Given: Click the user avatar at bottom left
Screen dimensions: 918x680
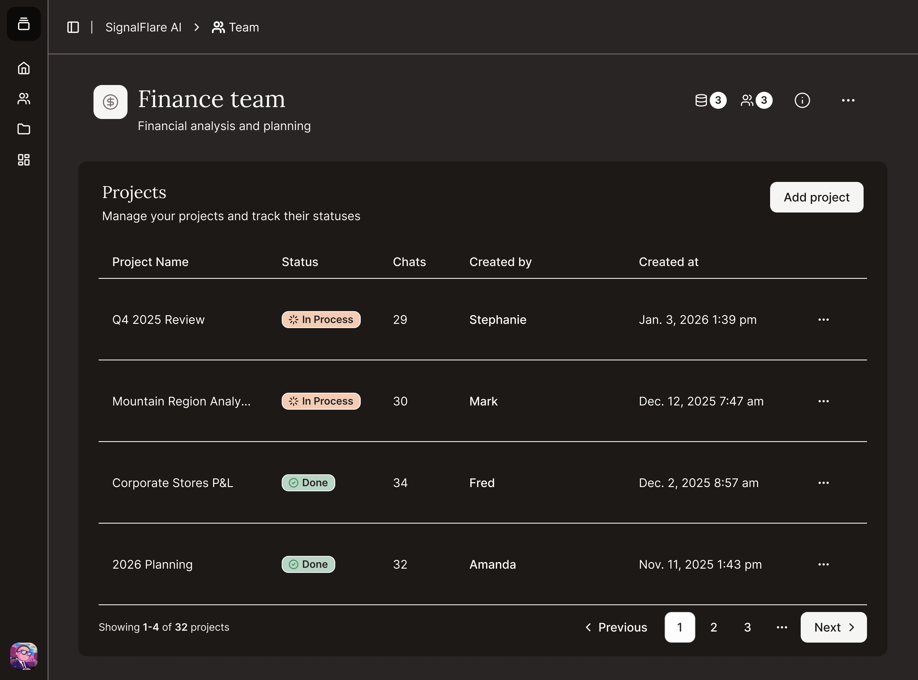Looking at the screenshot, I should click(24, 656).
